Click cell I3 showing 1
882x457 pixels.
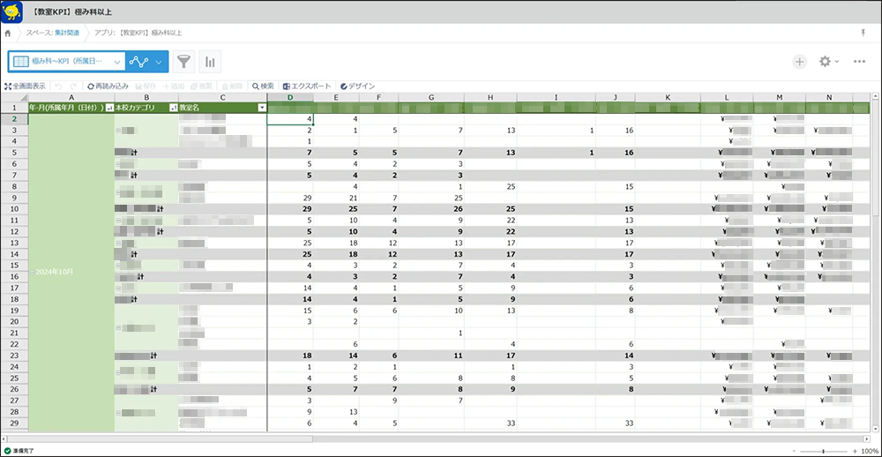click(x=556, y=130)
